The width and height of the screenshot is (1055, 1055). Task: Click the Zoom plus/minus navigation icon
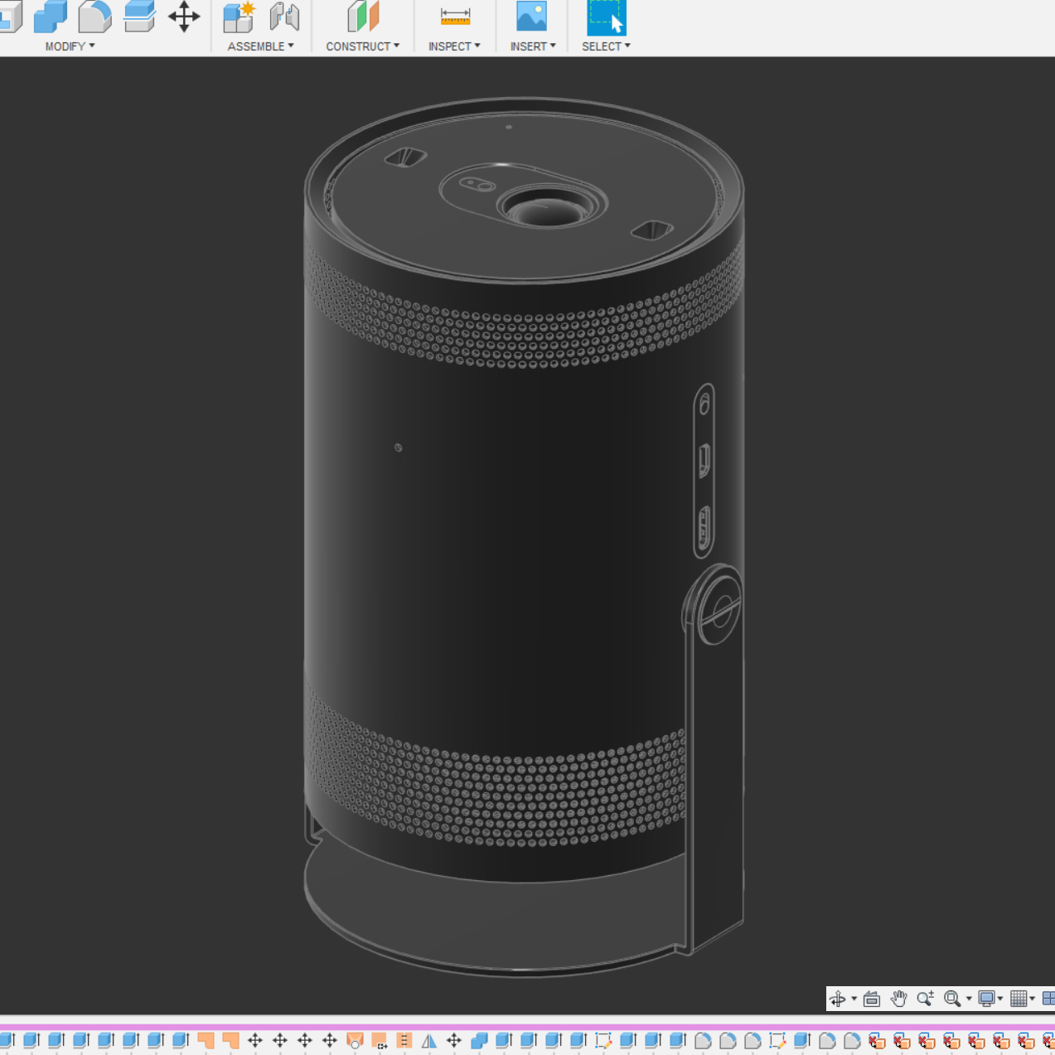925,999
